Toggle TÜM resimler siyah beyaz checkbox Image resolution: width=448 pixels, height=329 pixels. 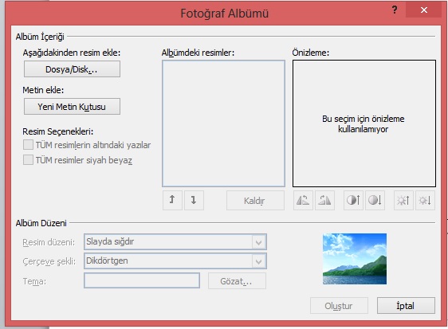[28, 159]
